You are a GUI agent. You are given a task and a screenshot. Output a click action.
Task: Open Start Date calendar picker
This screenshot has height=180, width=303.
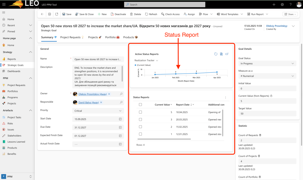(x=120, y=119)
